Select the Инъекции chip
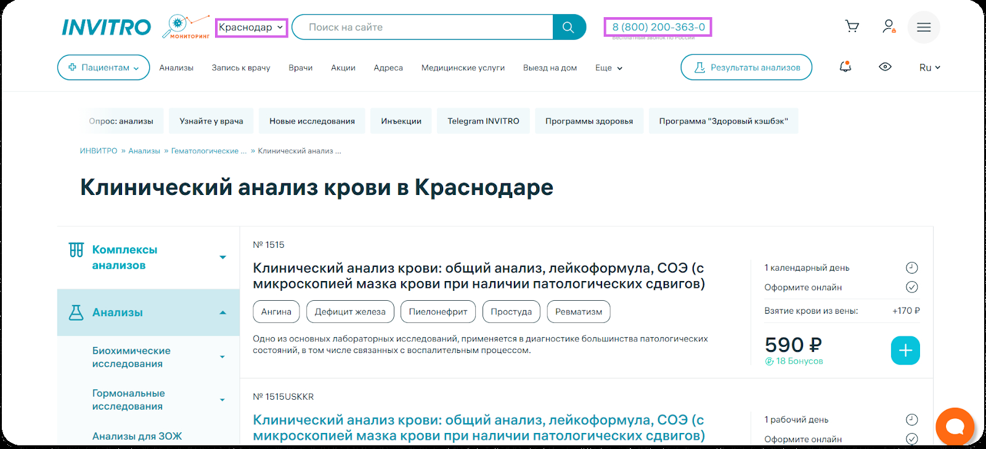The width and height of the screenshot is (986, 449). 401,121
